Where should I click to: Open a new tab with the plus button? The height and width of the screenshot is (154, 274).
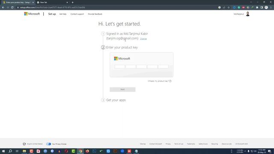(72, 3)
